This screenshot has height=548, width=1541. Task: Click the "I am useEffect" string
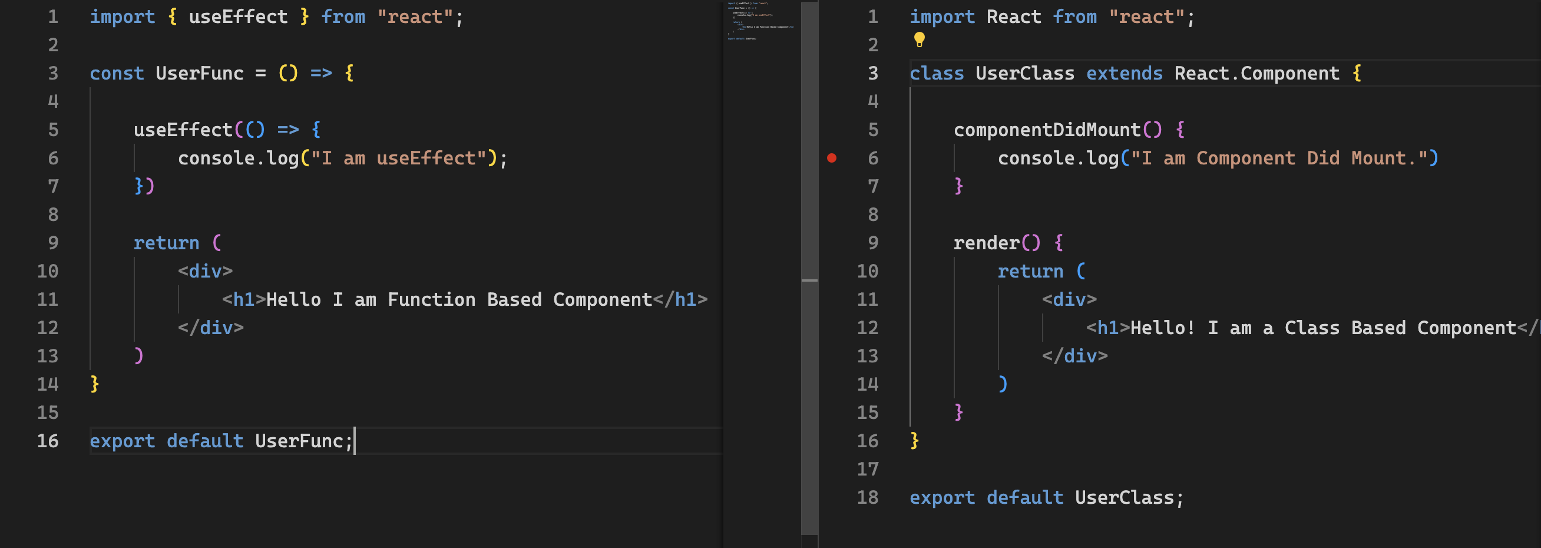(x=398, y=158)
